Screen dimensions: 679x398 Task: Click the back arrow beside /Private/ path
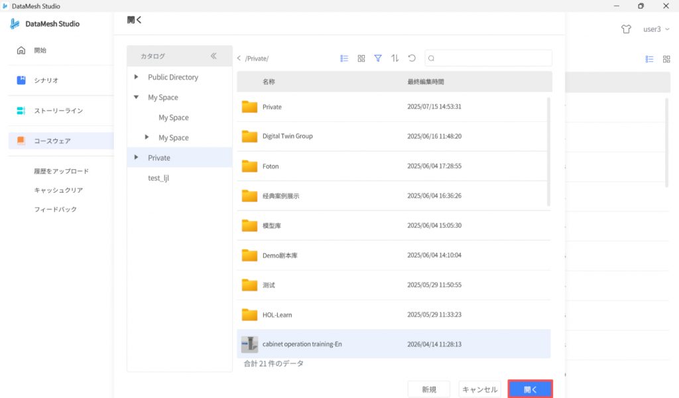(239, 58)
